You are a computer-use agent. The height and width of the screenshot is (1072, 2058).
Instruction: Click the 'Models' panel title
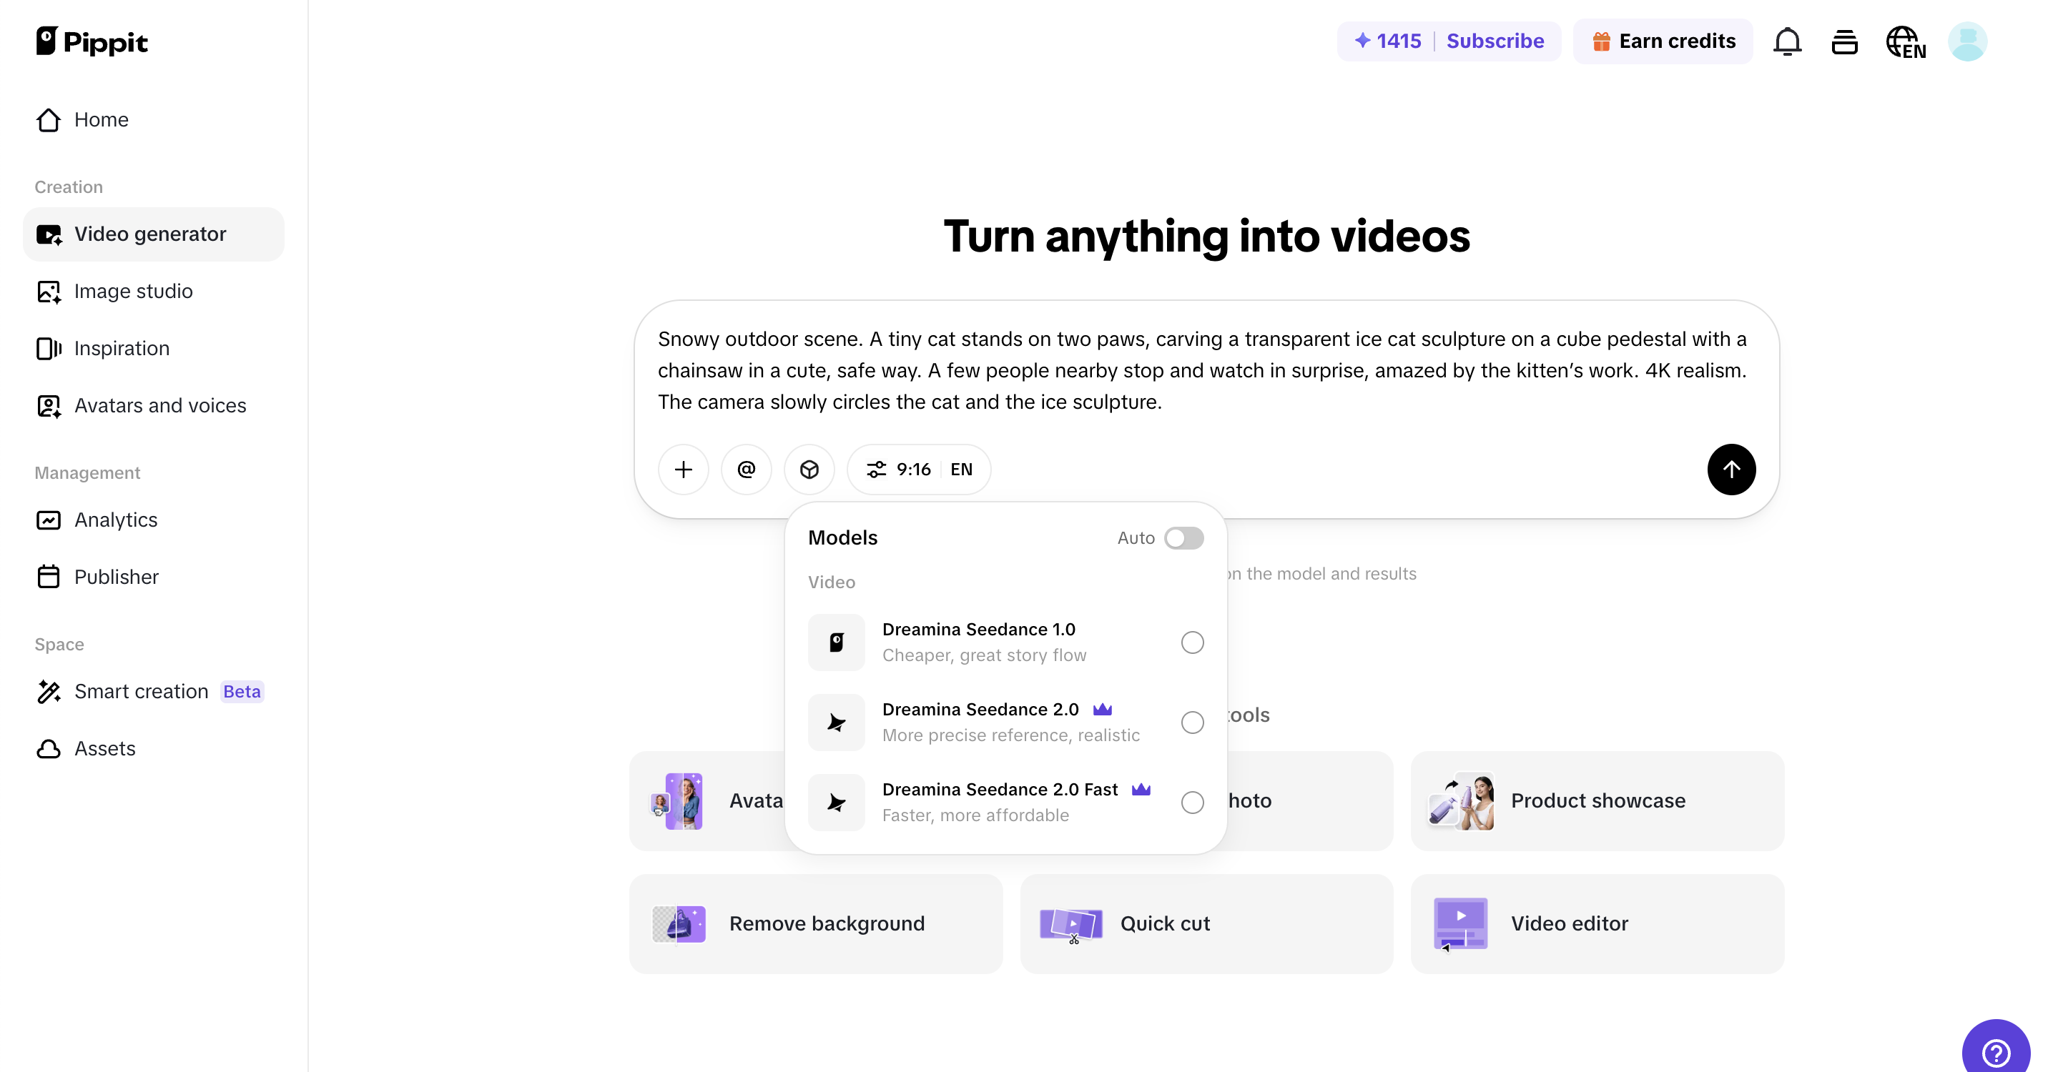click(842, 538)
